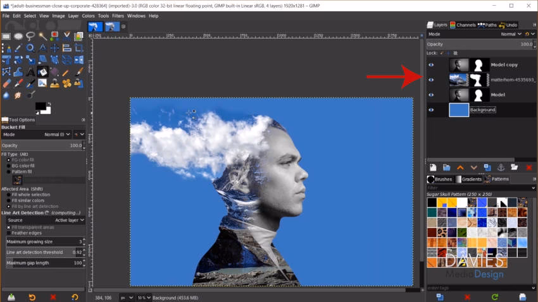Select the Dodge/Burn tool
The image size is (538, 302).
point(30,95)
